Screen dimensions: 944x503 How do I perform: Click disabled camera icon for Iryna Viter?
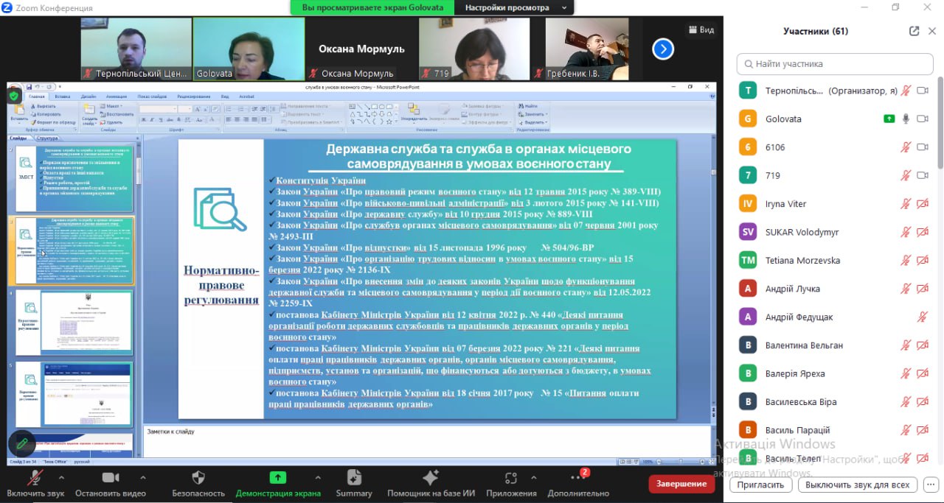tap(922, 204)
